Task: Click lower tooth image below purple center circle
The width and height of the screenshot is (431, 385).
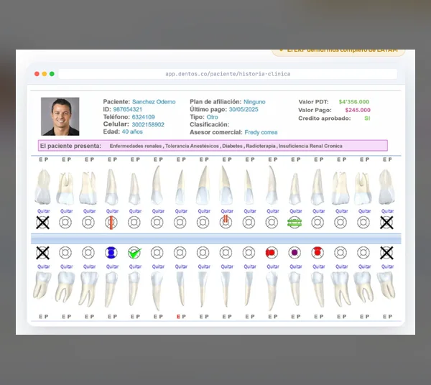Action: pos(295,289)
